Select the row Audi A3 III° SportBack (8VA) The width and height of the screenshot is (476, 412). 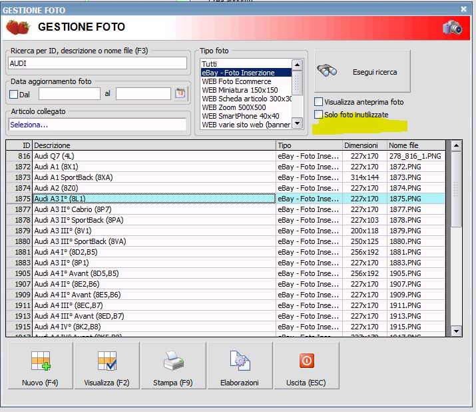(226, 241)
